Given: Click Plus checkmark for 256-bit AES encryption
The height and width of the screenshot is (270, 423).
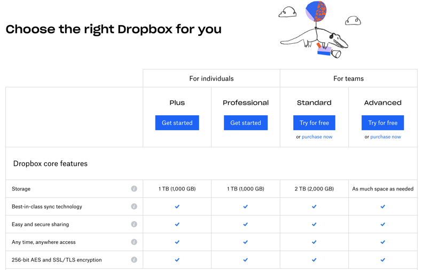Looking at the screenshot, I should click(177, 260).
